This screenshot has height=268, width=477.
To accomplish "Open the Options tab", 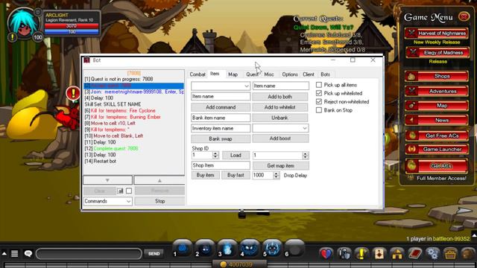I will point(290,74).
